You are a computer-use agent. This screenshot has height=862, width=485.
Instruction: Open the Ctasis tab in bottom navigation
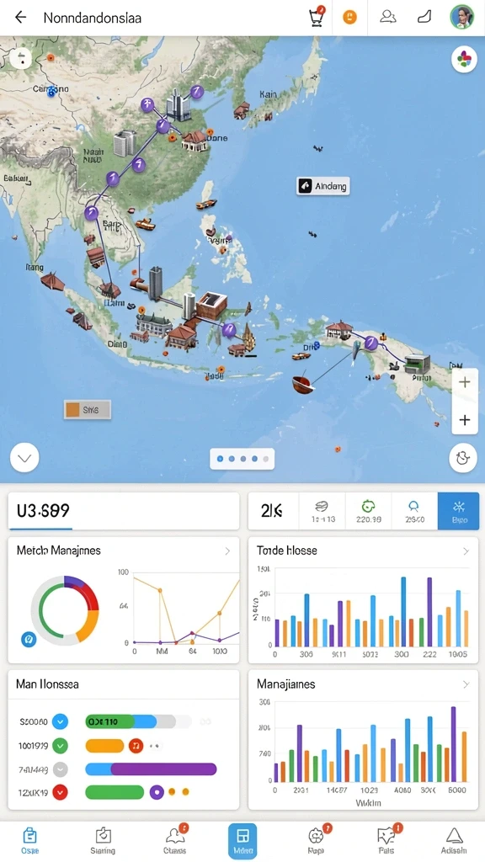175,841
